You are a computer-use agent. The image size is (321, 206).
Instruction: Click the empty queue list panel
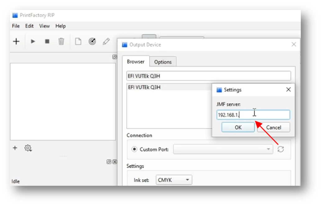(x=63, y=102)
